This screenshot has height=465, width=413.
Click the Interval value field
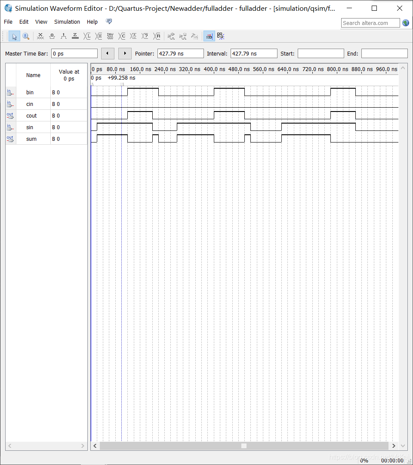point(253,53)
